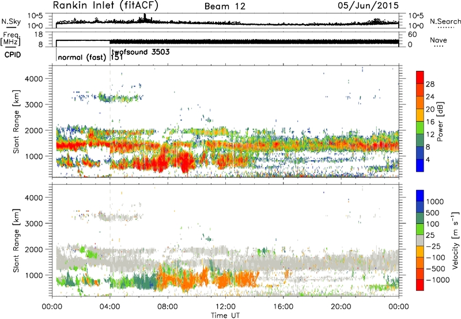
Task: Click 'Slant Range [km]' label of velocity panel
Action: tap(16, 240)
